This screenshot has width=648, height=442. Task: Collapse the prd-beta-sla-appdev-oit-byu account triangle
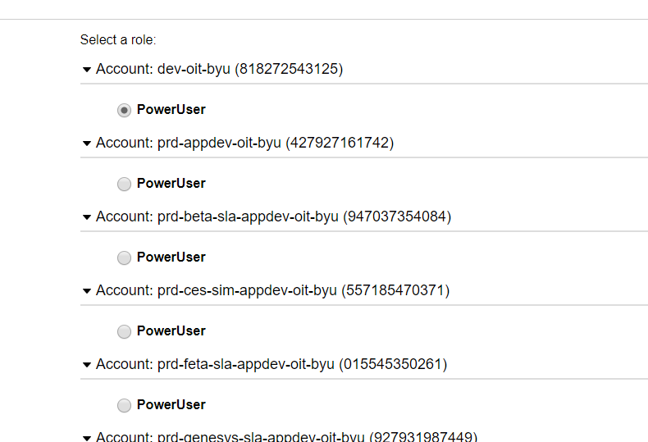coord(87,217)
